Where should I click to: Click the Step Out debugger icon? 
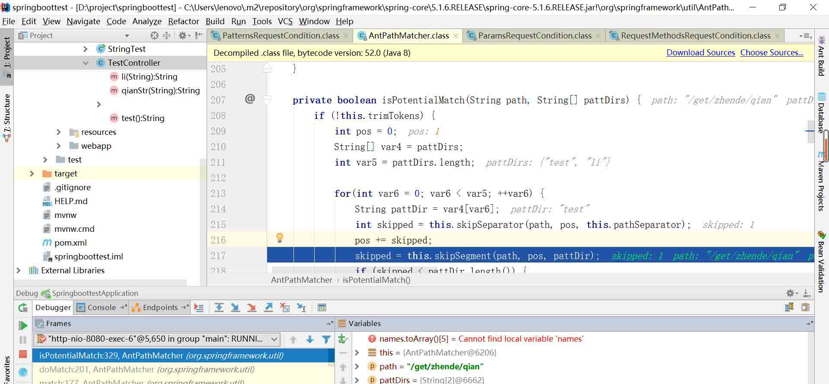pyautogui.click(x=268, y=308)
